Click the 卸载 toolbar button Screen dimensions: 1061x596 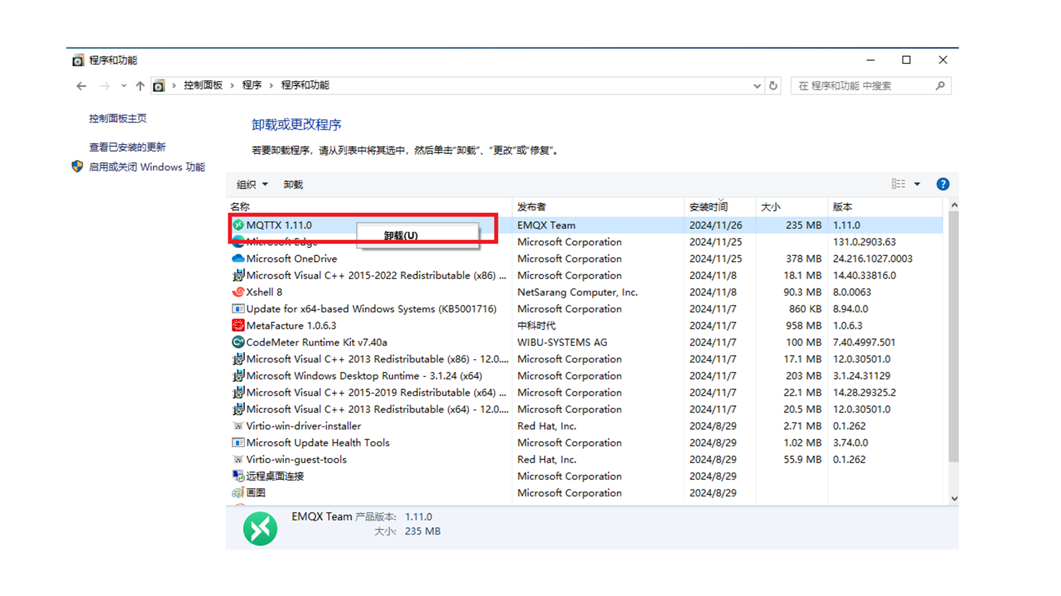point(293,184)
